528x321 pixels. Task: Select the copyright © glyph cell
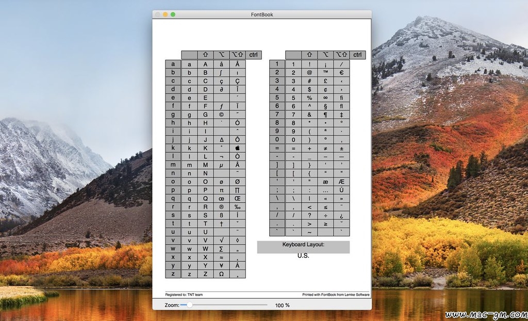[x=222, y=115]
